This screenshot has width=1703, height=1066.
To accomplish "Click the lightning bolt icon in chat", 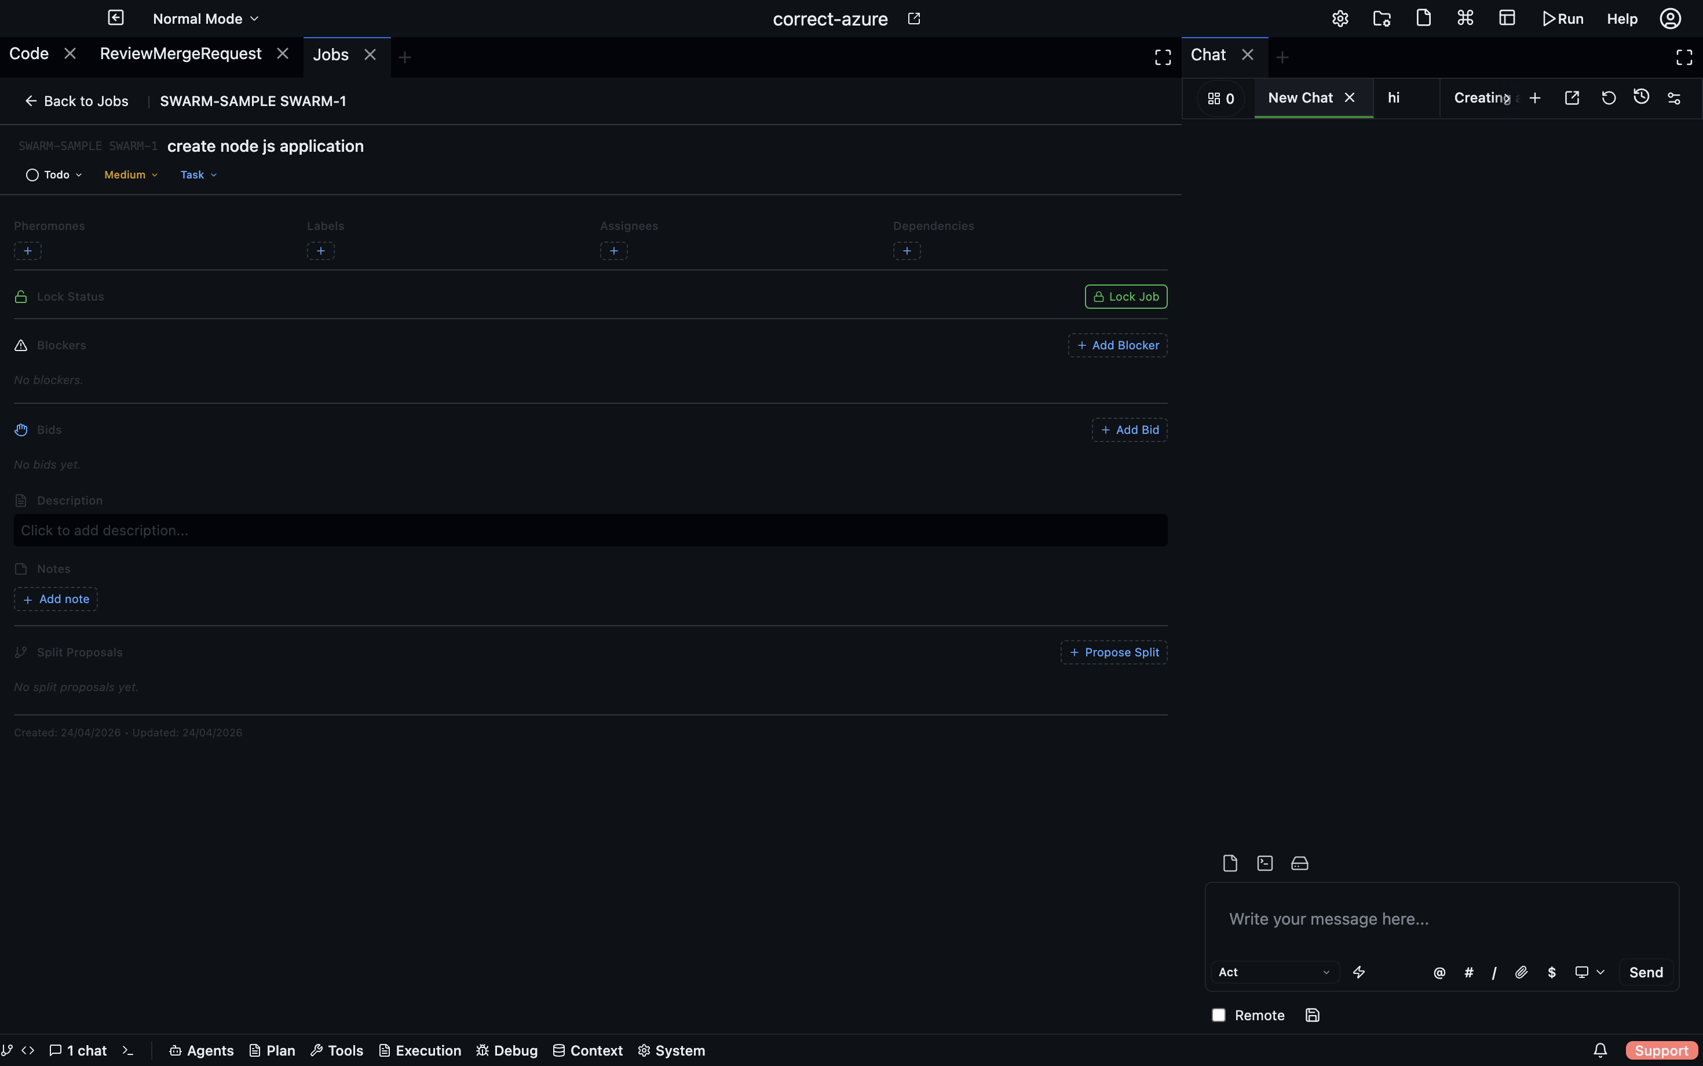I will (1359, 972).
